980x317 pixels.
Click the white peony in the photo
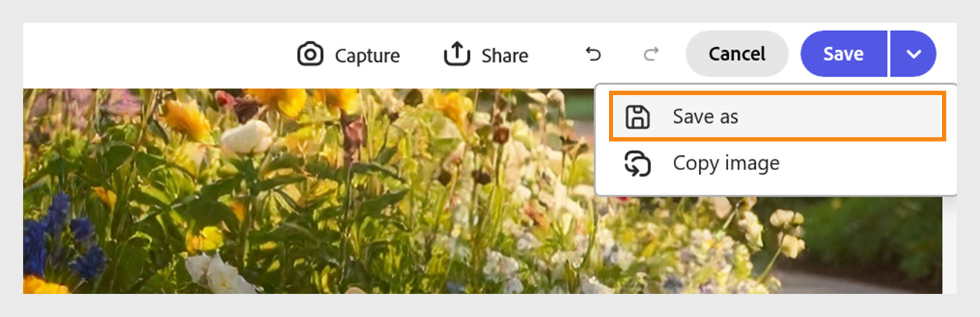point(247,136)
